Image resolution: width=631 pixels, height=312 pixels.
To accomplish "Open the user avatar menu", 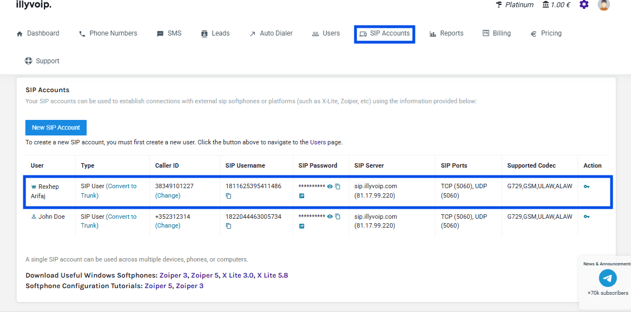I will coord(604,5).
